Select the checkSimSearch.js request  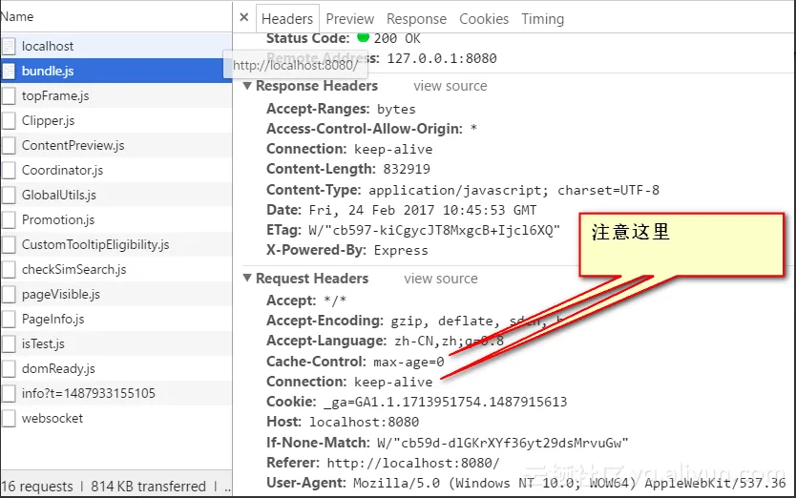tap(116, 270)
